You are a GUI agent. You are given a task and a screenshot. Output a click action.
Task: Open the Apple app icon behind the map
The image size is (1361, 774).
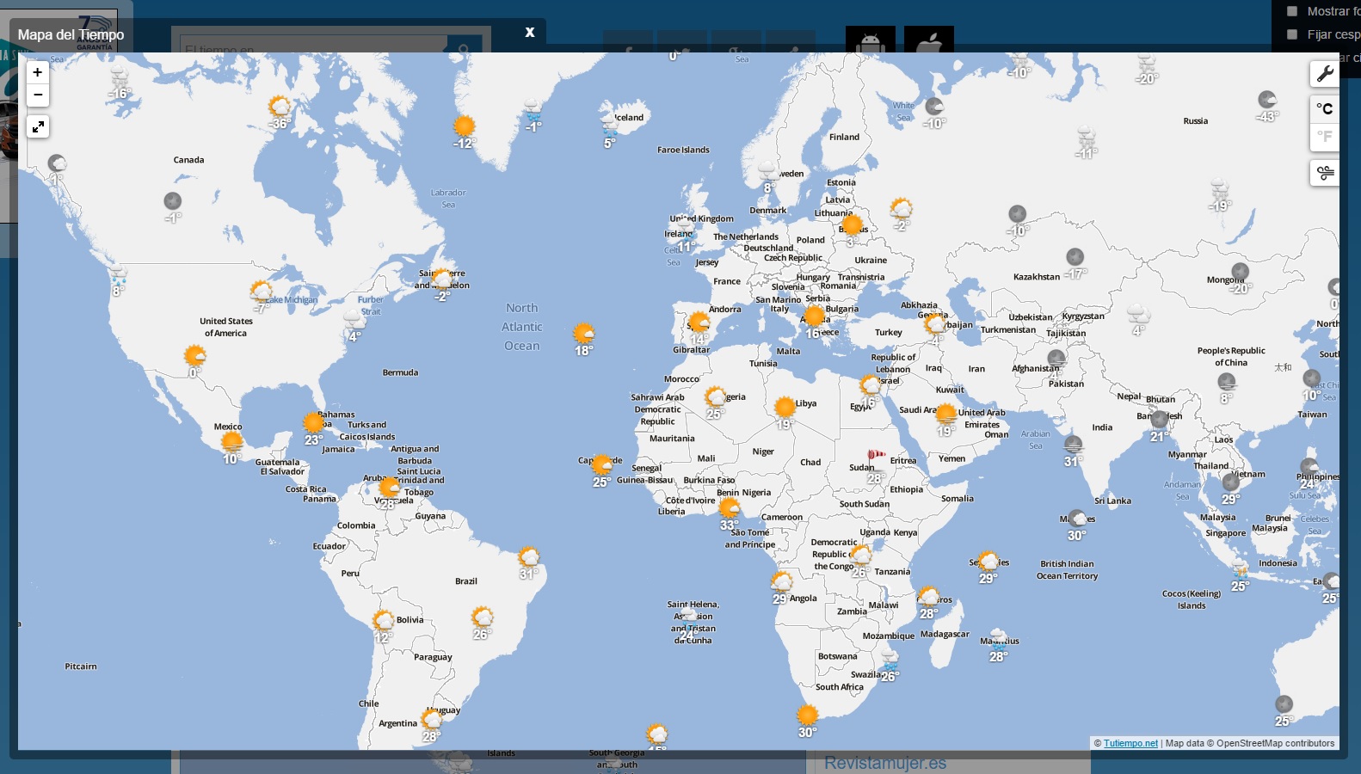929,40
